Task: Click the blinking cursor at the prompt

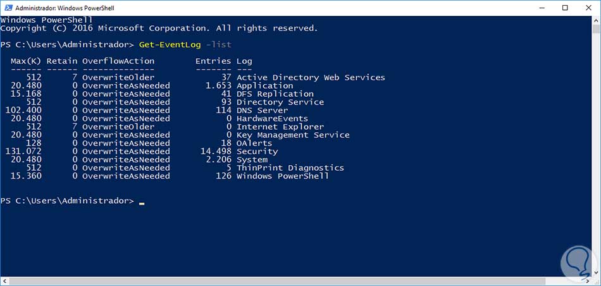Action: [x=142, y=202]
